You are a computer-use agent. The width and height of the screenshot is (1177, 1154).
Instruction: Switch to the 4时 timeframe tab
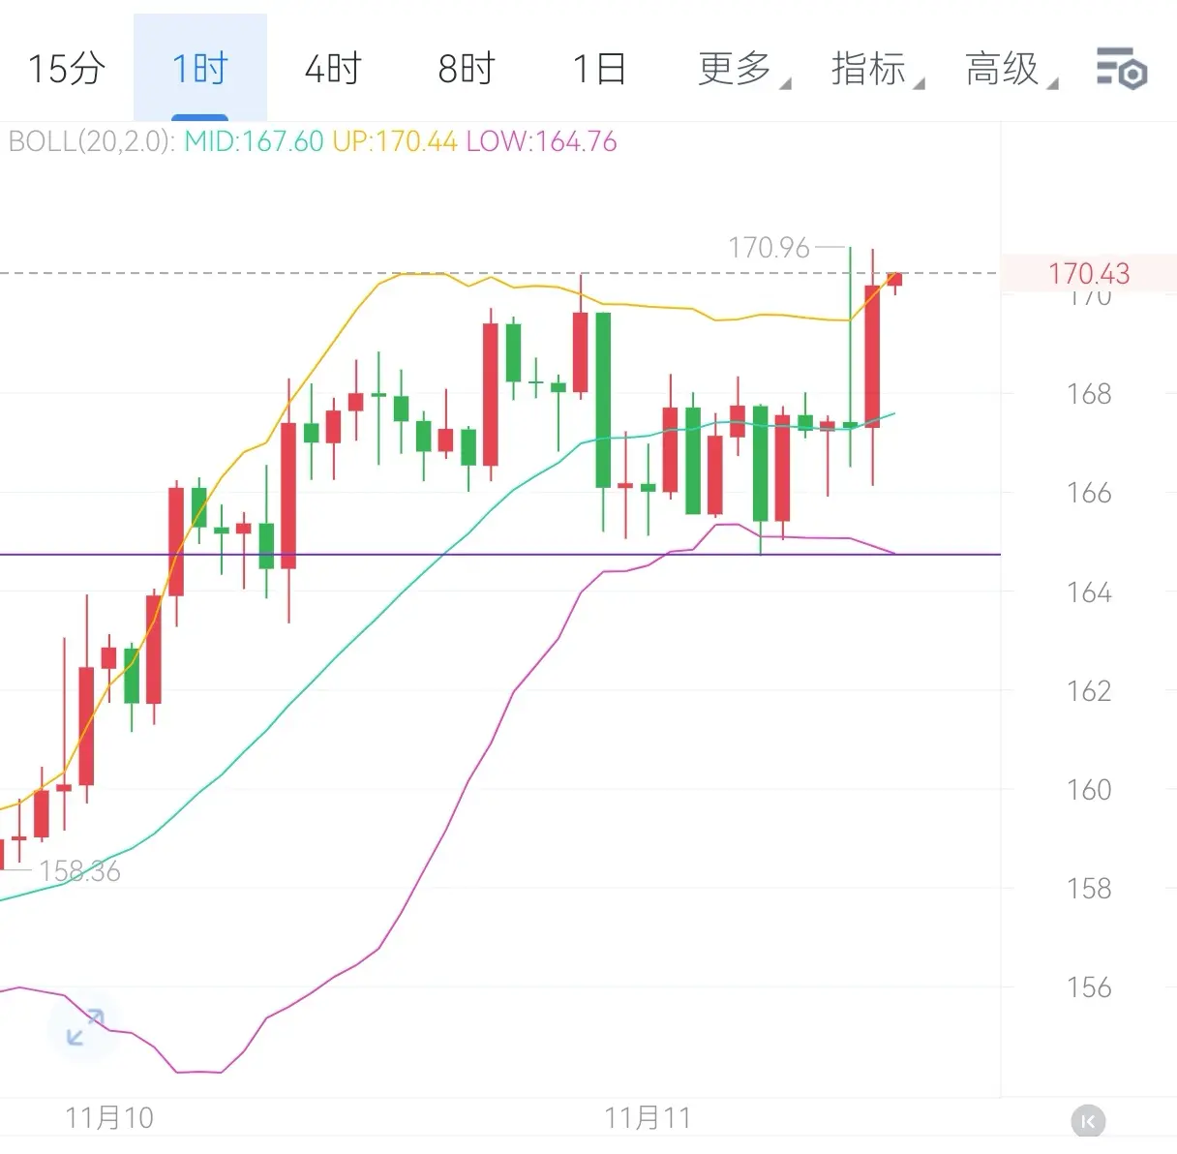pos(333,69)
